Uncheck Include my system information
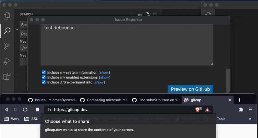258x138 pixels. click(x=44, y=72)
